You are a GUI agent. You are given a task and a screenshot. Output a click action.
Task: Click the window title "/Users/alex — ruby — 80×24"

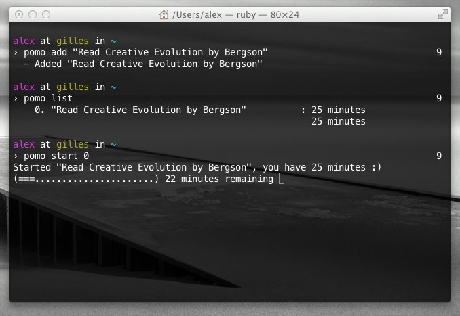tap(237, 14)
